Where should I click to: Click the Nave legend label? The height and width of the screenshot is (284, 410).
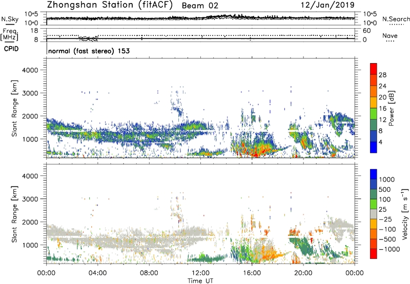(390, 36)
